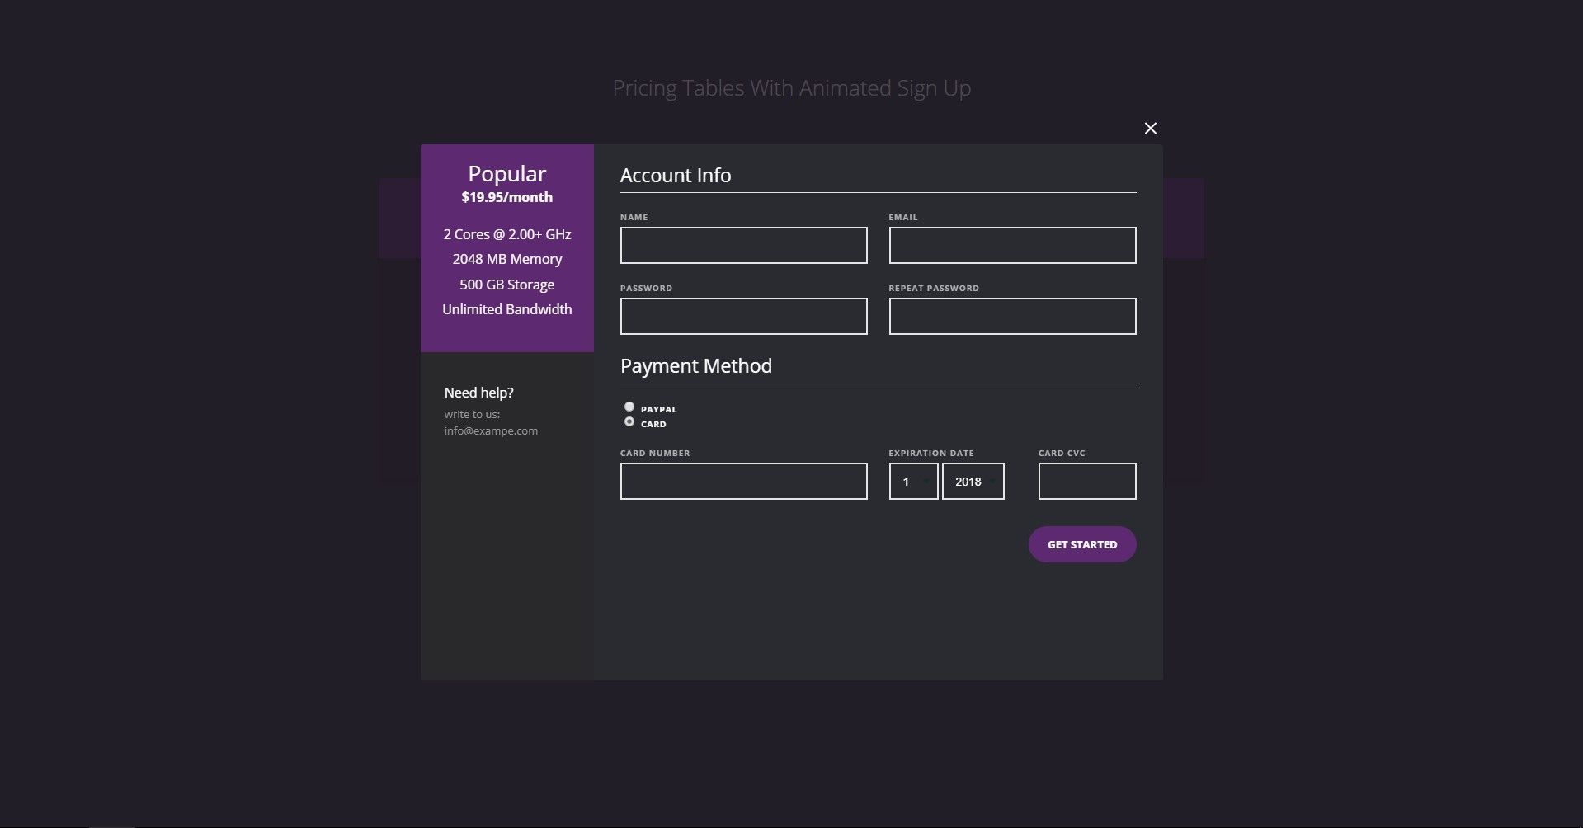
Task: Click the Account Info heading
Action: (675, 175)
